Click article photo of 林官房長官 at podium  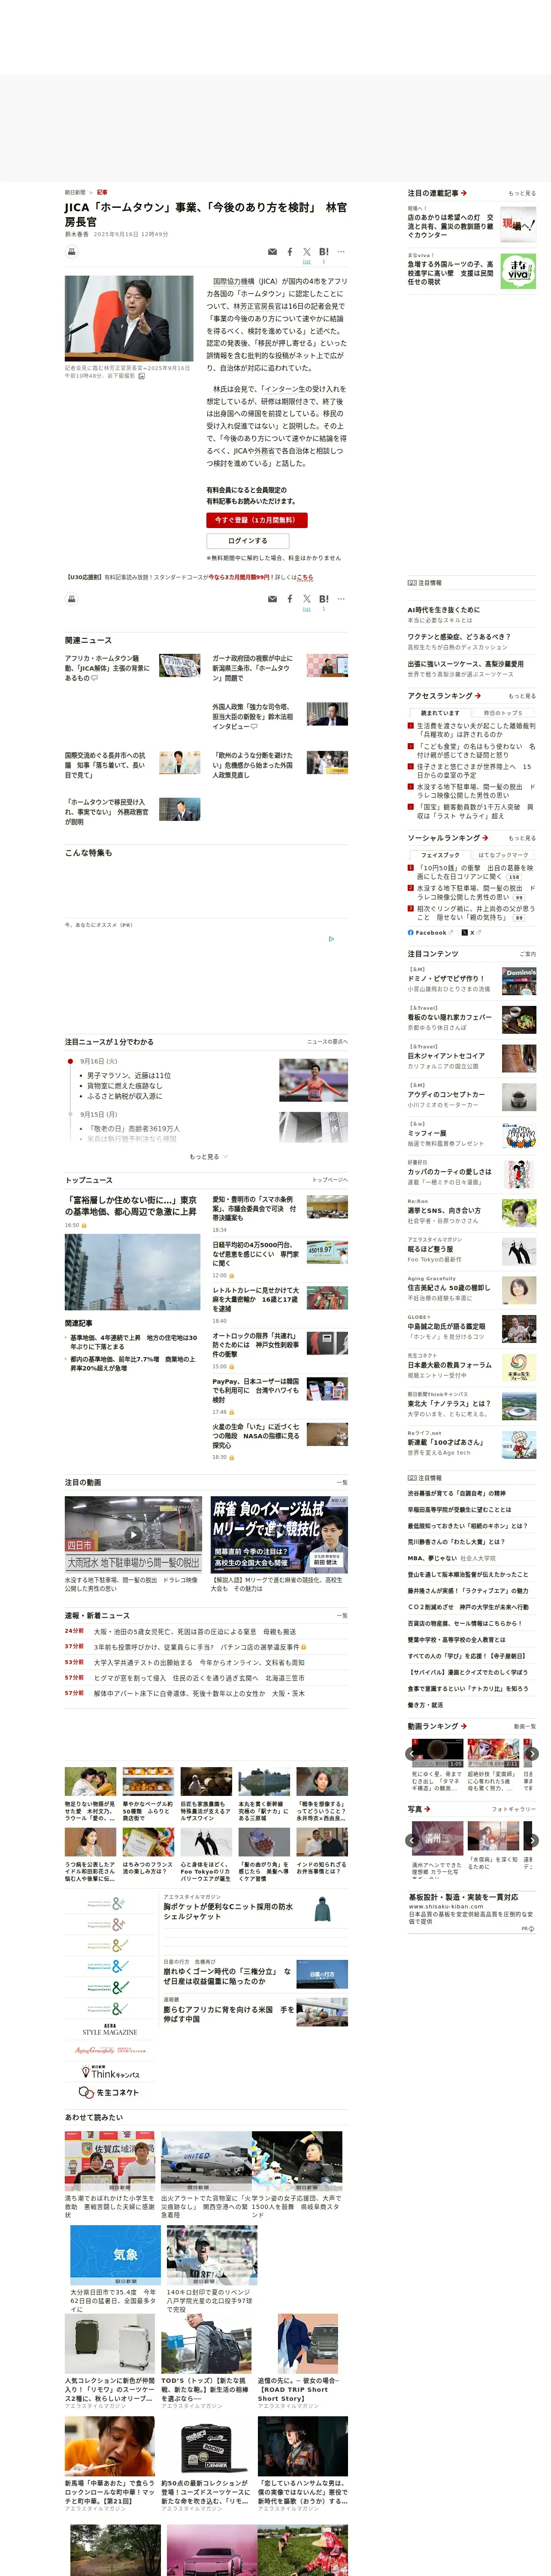(x=129, y=319)
